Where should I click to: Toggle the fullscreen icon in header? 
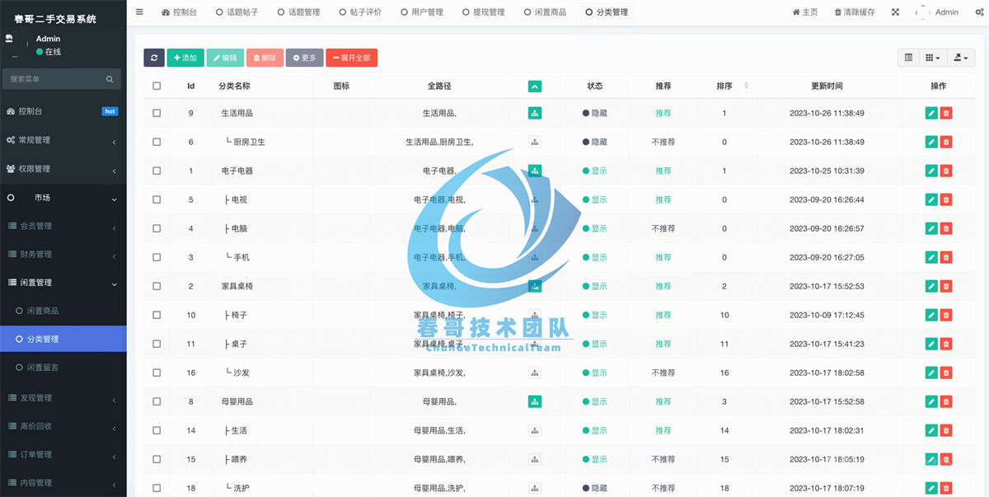click(896, 12)
